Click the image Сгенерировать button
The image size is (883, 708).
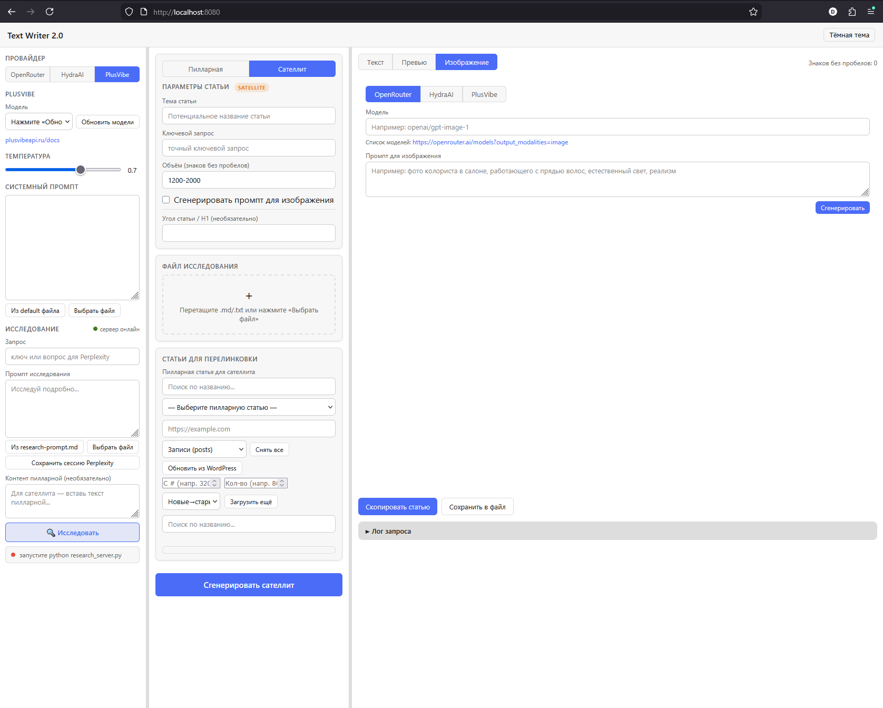click(x=842, y=208)
